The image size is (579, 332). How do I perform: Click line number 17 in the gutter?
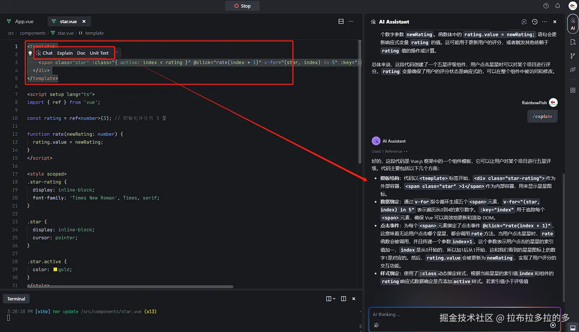(x=15, y=174)
